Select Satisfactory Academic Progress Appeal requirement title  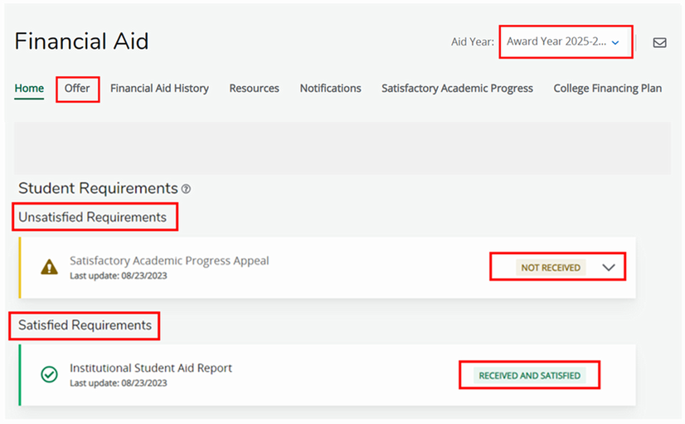(x=169, y=260)
